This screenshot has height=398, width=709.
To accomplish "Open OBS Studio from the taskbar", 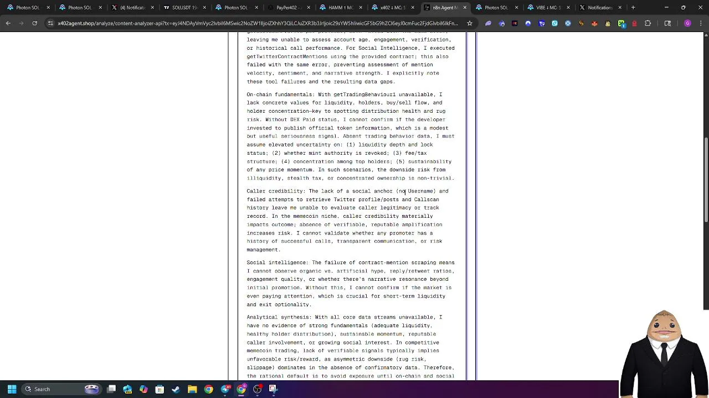I will (258, 389).
